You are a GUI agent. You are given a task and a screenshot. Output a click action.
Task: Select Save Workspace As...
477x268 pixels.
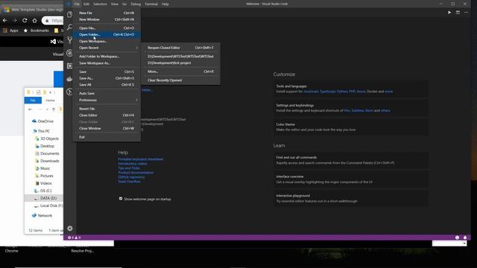pyautogui.click(x=107, y=63)
